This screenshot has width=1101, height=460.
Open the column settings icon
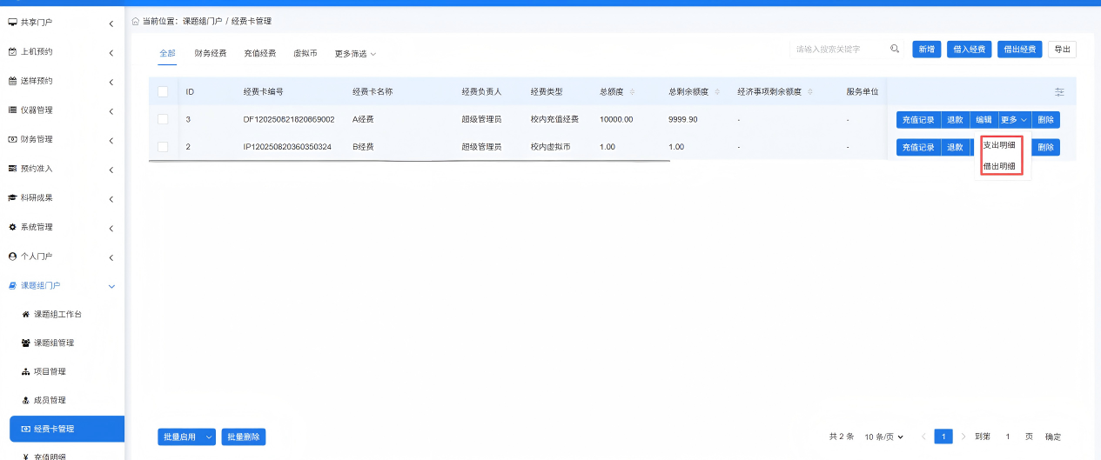point(1059,91)
